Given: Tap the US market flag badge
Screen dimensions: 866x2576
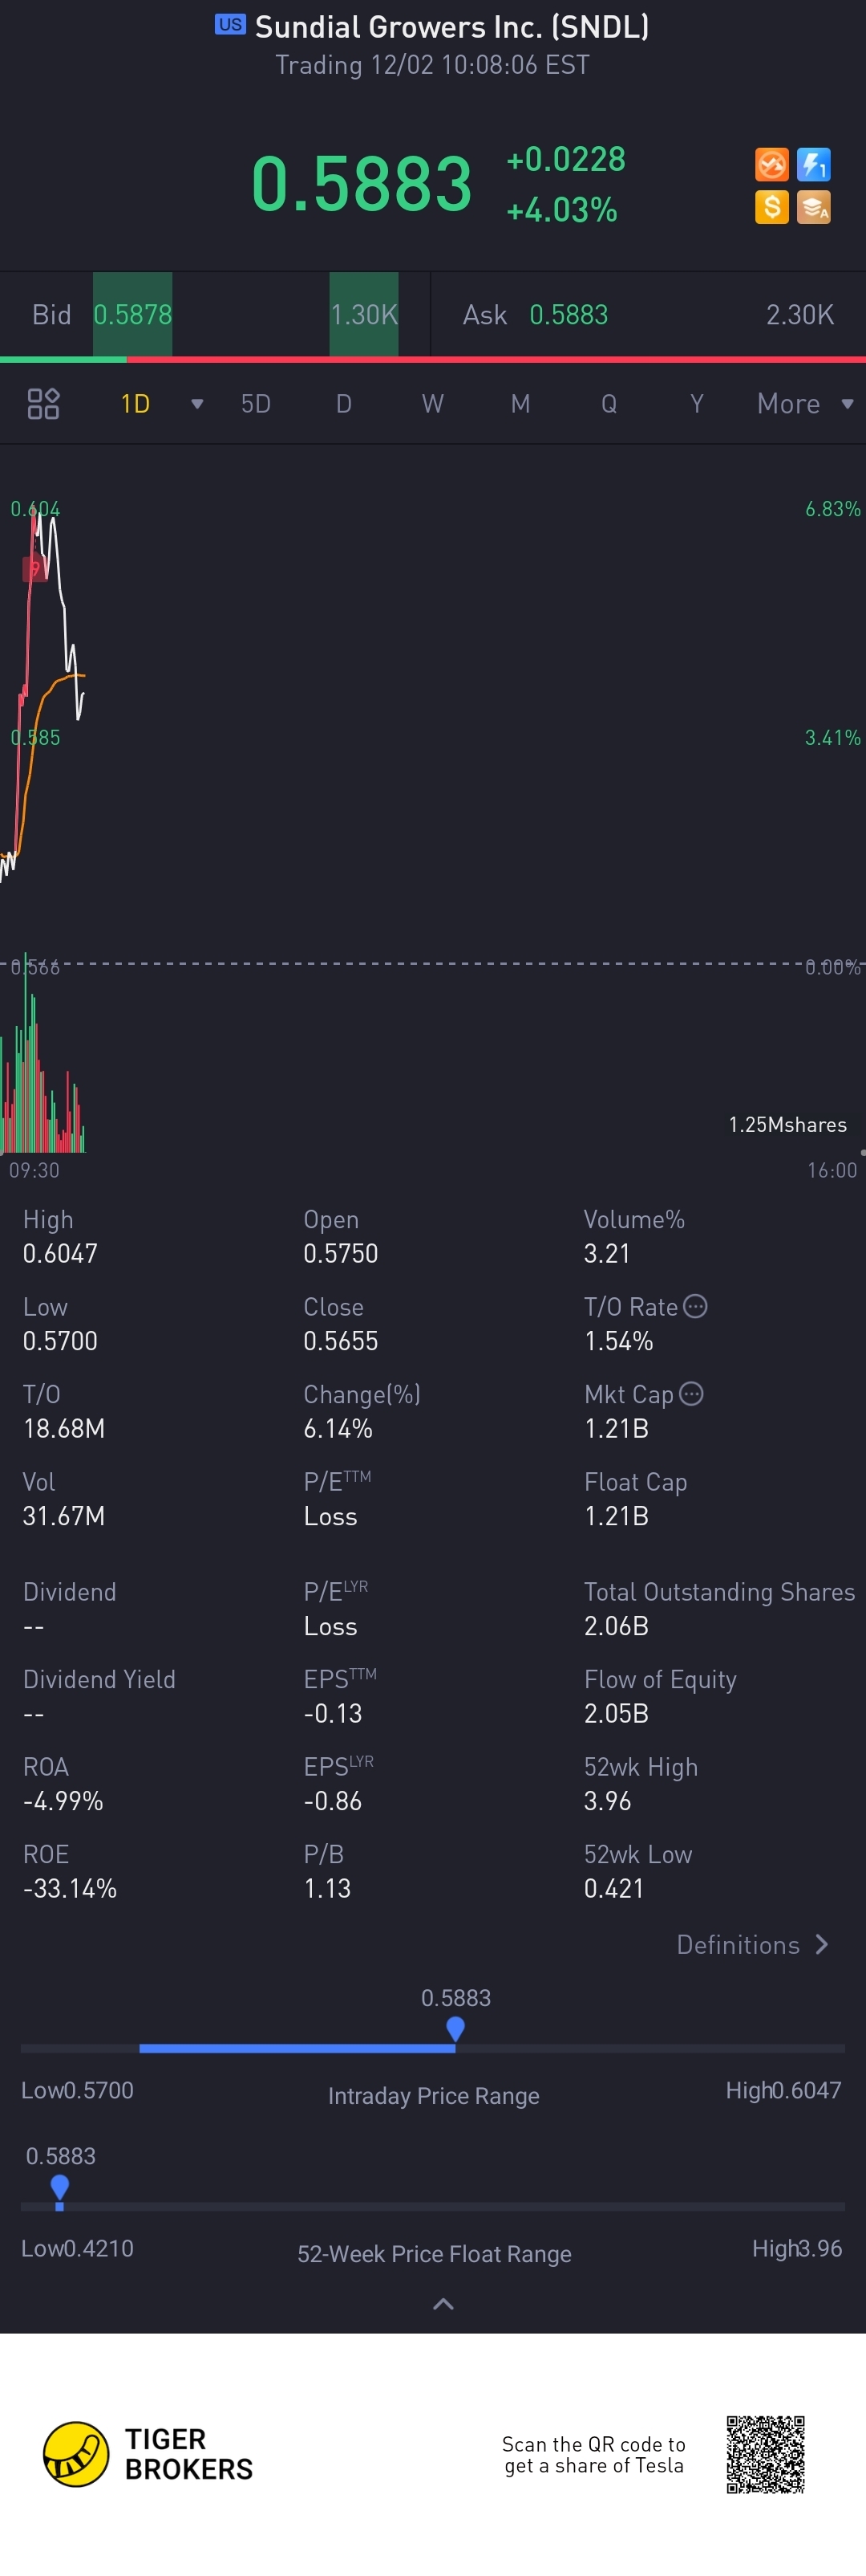Looking at the screenshot, I should tap(230, 25).
